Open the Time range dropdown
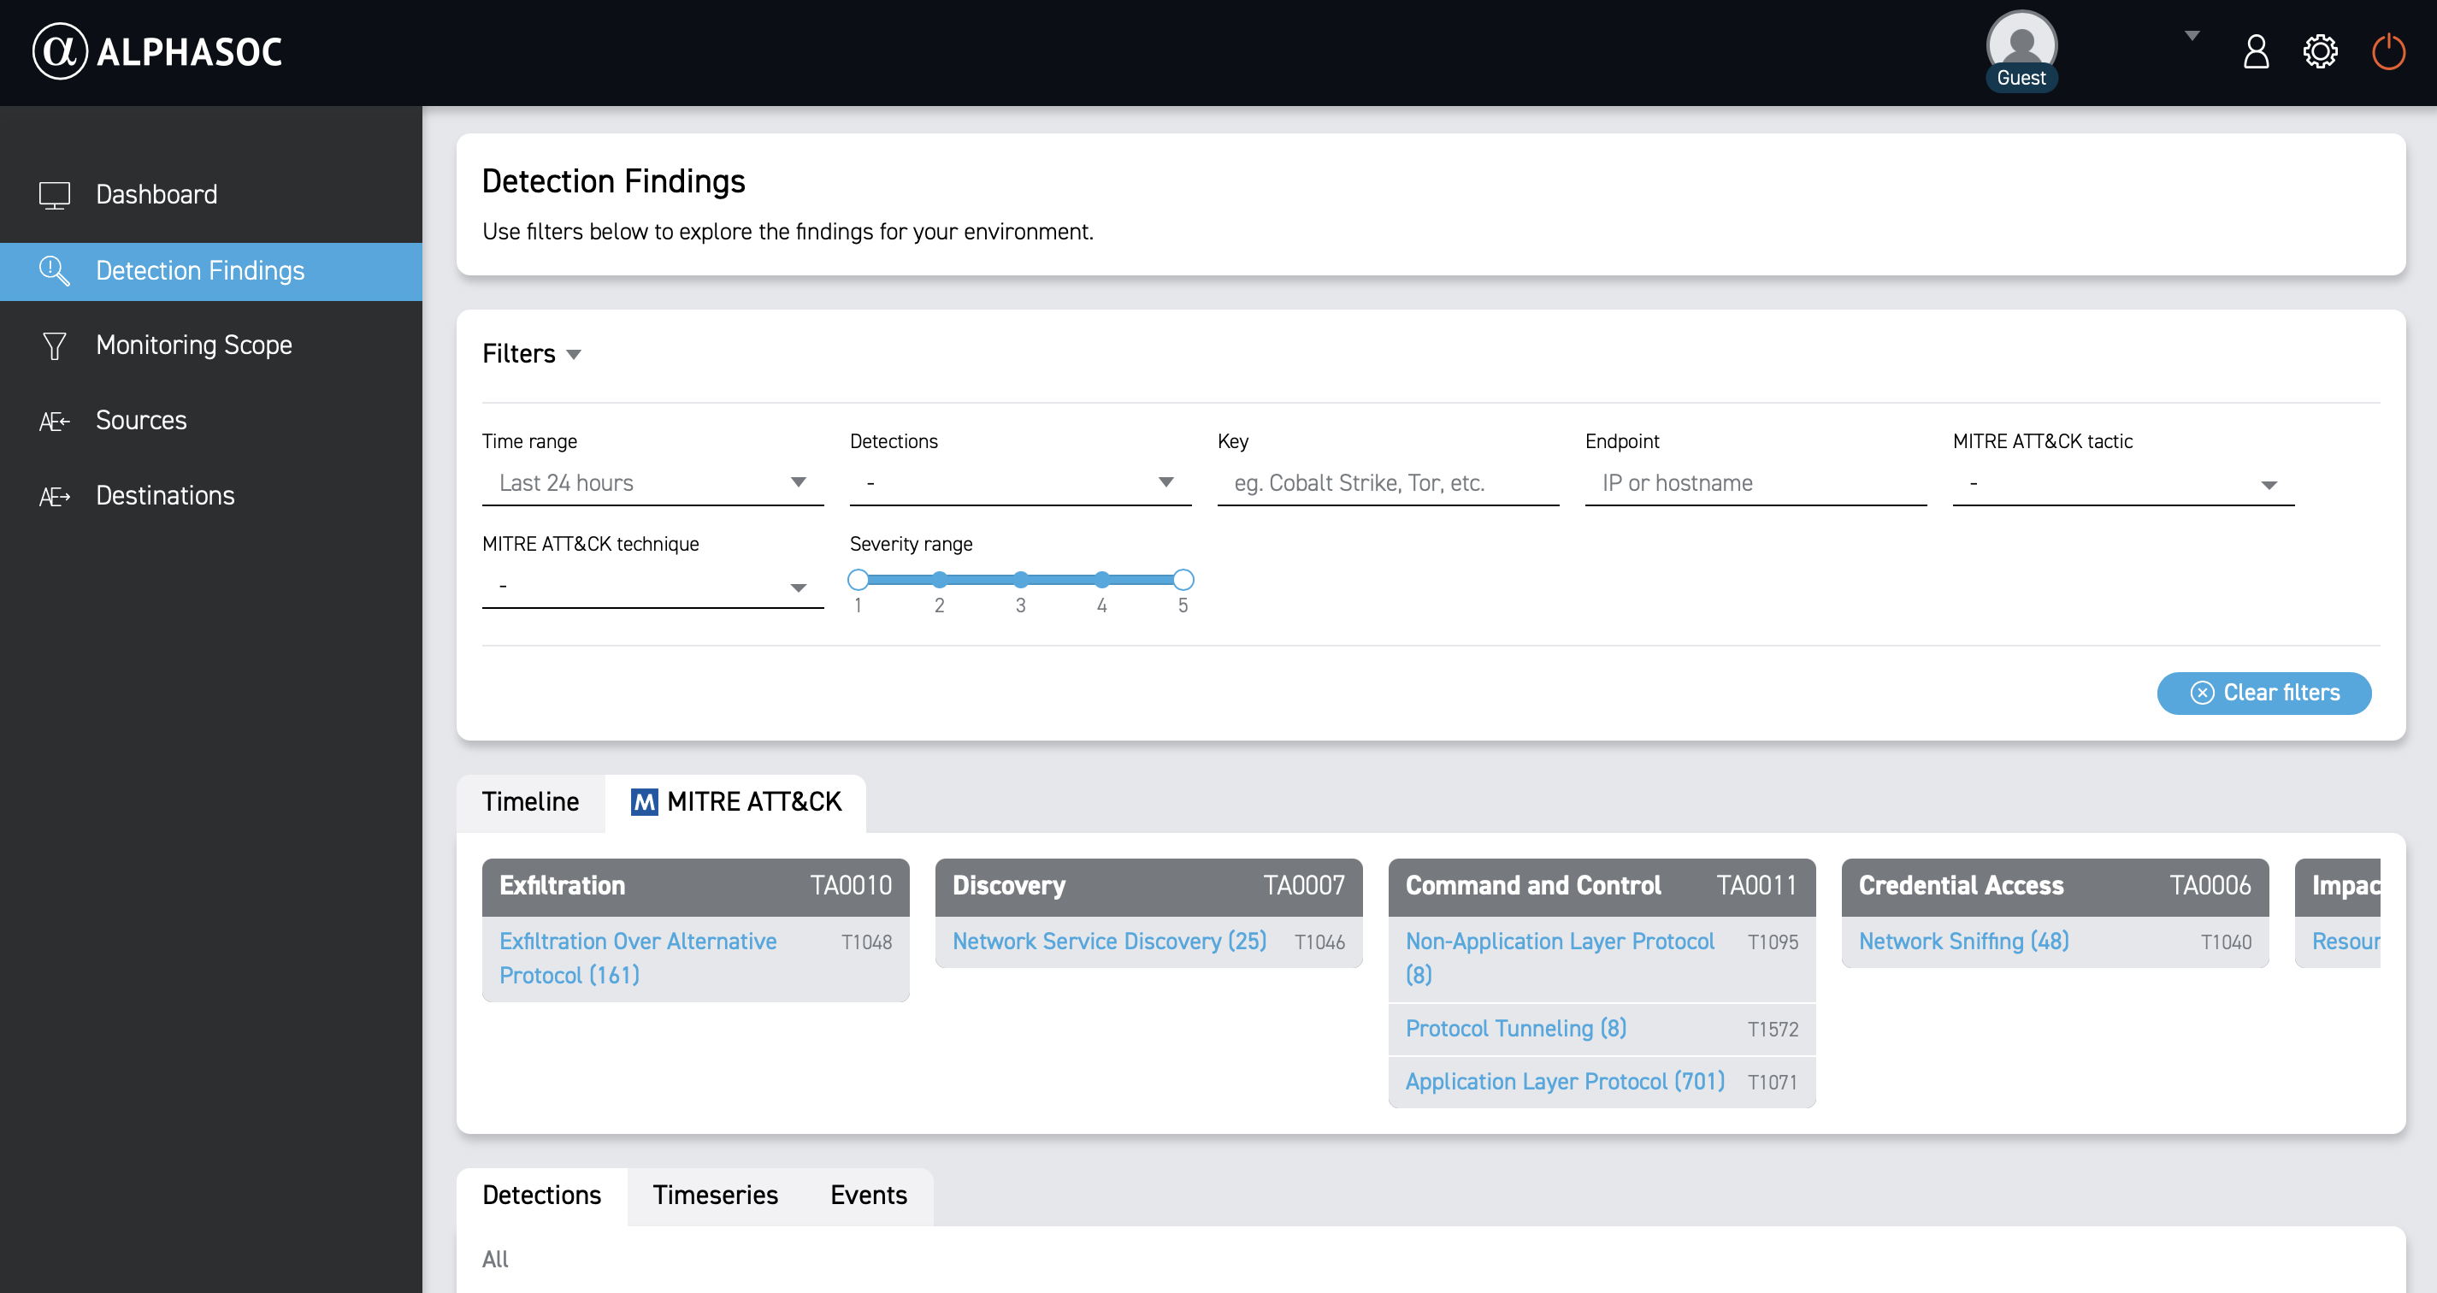Screen dimensions: 2437x1293 pos(652,482)
